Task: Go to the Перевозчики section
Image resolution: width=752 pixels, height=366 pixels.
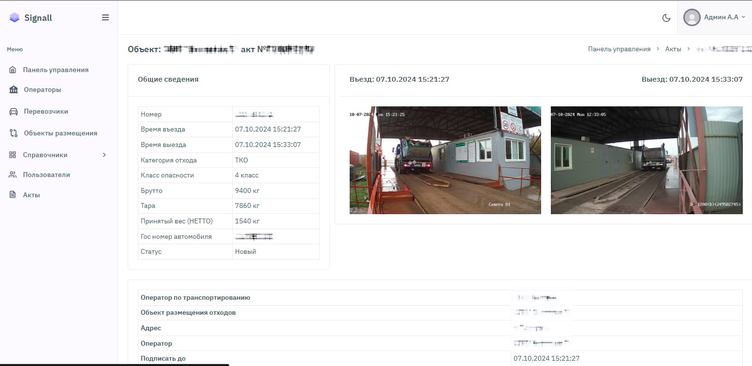Action: (46, 112)
